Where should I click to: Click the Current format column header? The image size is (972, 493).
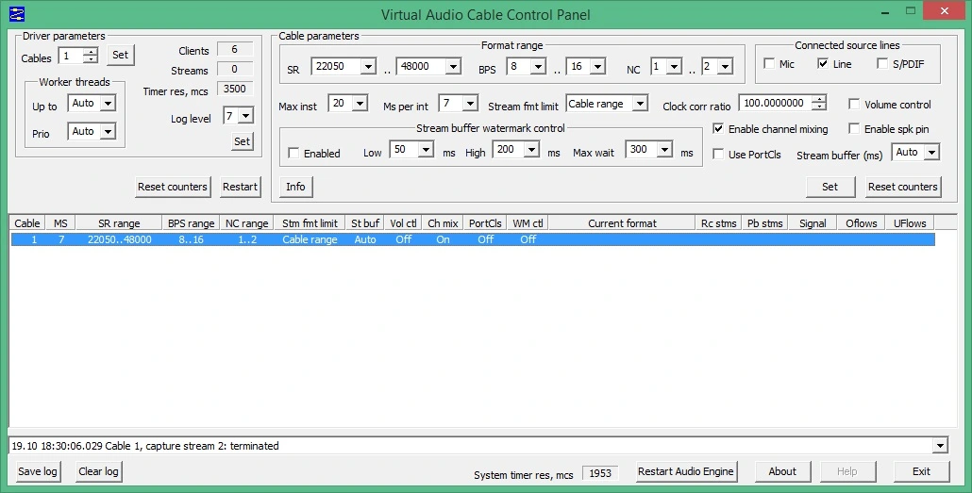tap(622, 223)
